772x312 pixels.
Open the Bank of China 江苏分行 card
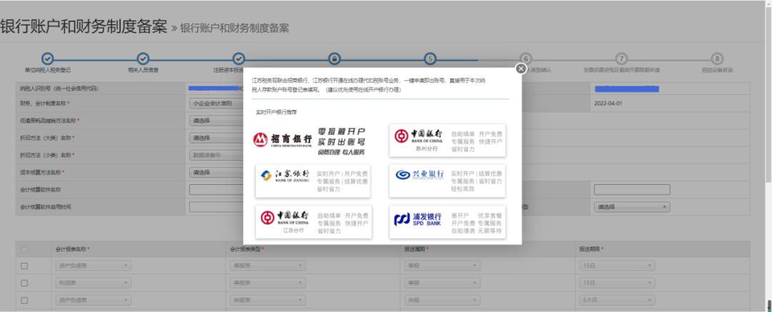pos(314,223)
